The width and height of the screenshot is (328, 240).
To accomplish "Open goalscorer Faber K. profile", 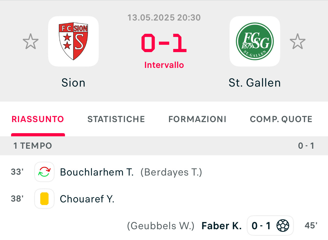I will (222, 226).
